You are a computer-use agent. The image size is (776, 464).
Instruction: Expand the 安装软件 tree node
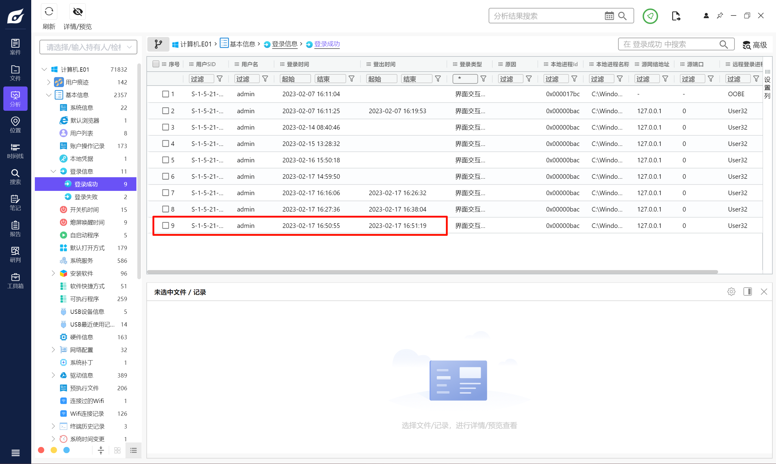click(53, 273)
